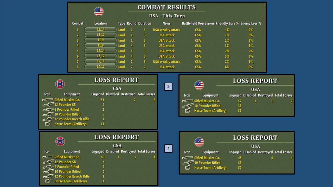Screen dimensions: 333x187
Task: Click "6 Pounder Rifled" in 49-engaged CSA report
Action: pos(67,167)
